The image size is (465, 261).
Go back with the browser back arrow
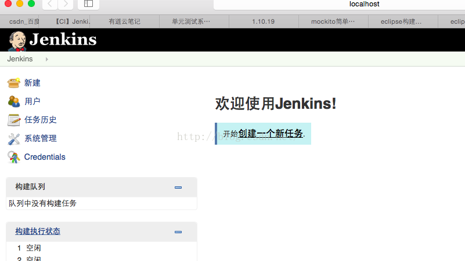click(x=50, y=4)
